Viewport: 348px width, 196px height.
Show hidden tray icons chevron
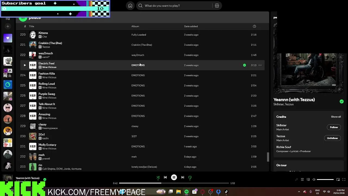299,192
